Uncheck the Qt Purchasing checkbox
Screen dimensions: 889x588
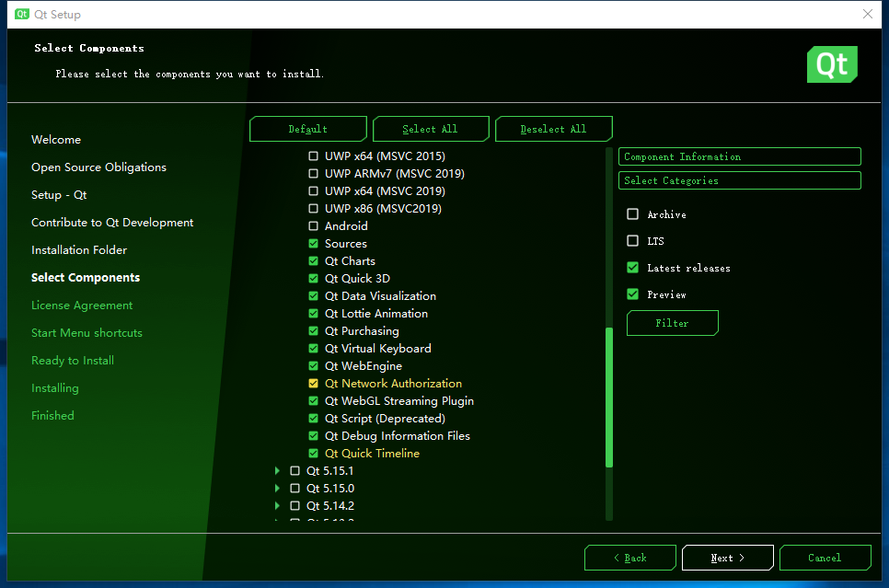point(313,331)
